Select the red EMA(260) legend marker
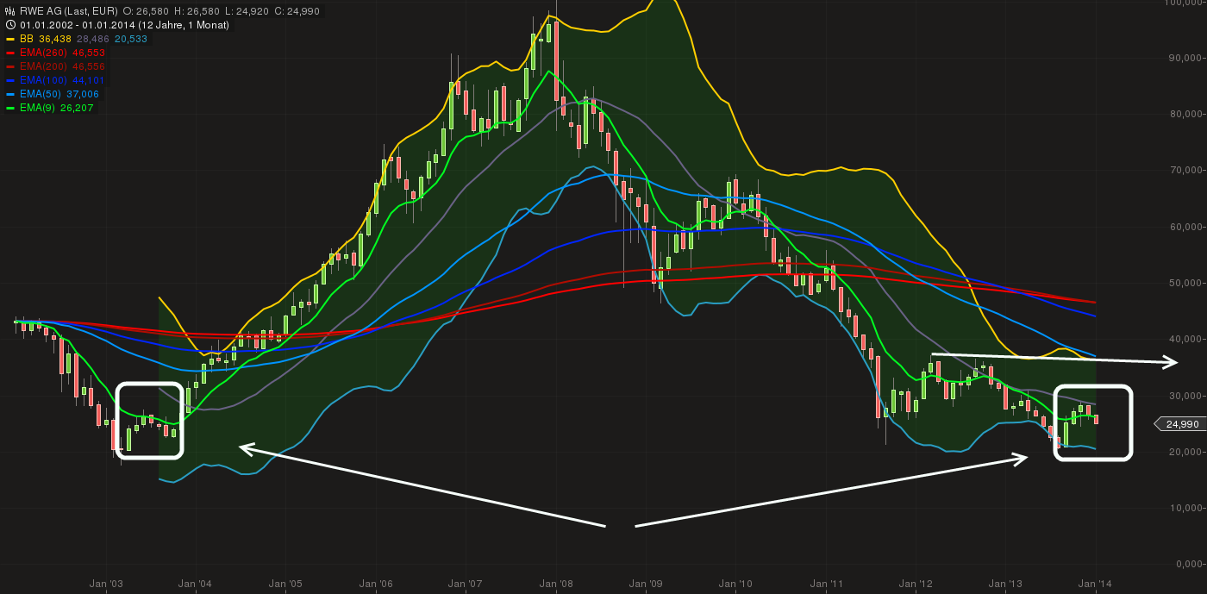Screen dimensions: 1207x594 (x=10, y=52)
